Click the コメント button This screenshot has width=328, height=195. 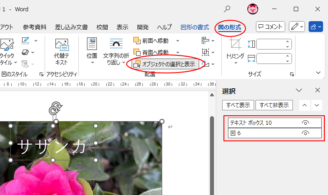coord(270,27)
